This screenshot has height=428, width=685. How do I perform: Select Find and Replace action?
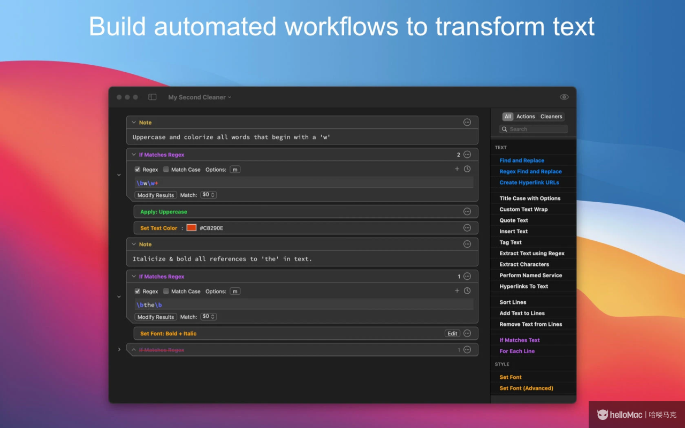(522, 160)
